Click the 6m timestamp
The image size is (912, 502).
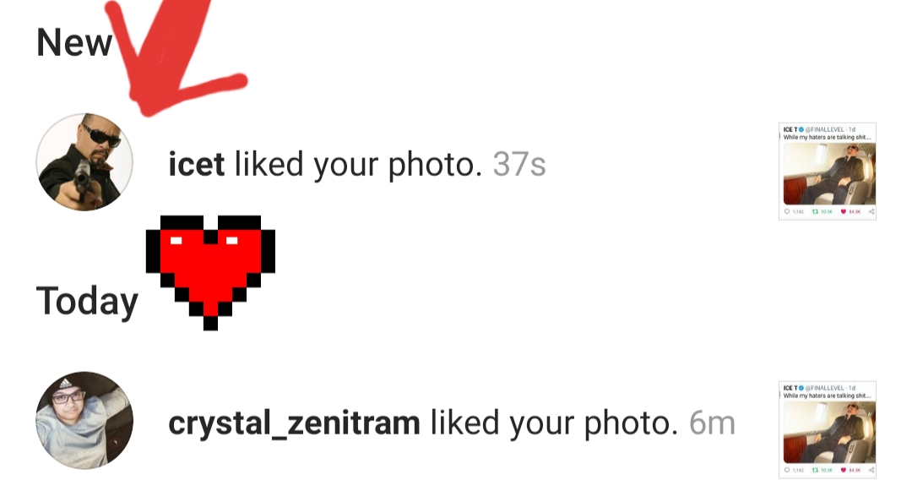pos(712,423)
